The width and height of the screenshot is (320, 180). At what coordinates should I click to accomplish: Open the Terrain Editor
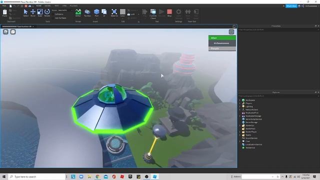78,13
